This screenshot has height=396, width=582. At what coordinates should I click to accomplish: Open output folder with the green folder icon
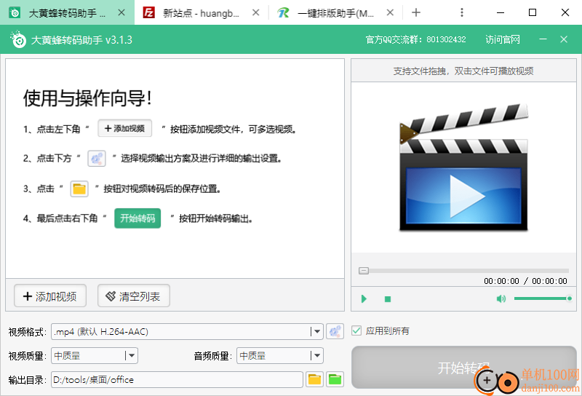(x=335, y=380)
